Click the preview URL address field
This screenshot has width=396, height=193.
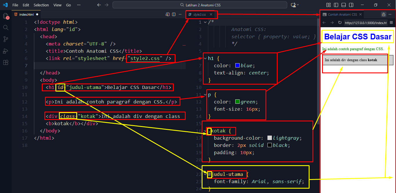[365, 23]
